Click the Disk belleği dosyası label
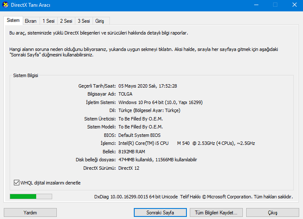 click(96, 160)
